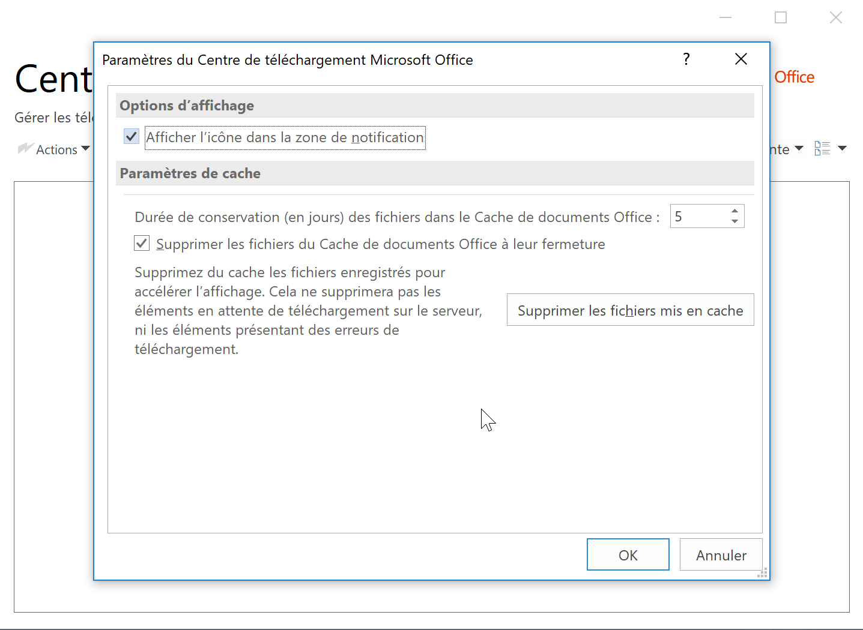
Task: Toggle the notification area icon checkbox
Action: 132,137
